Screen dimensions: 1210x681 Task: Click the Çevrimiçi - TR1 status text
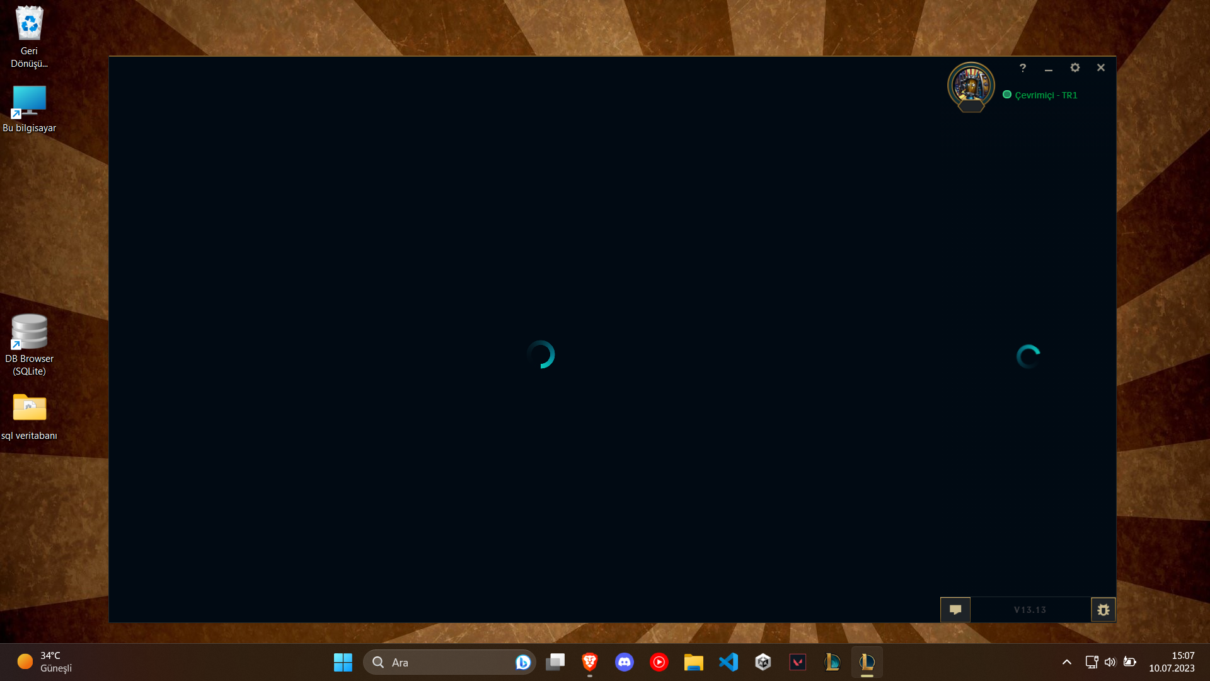click(1046, 95)
